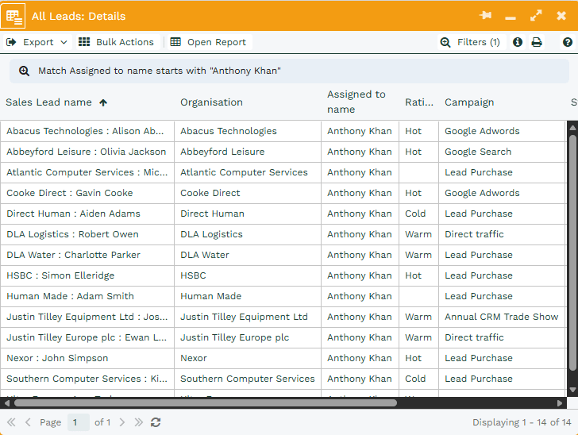Screen dimensions: 578x435
Task: Go to the last page
Action: 139,422
